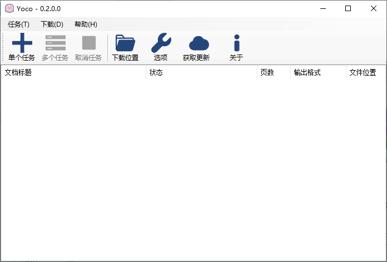The image size is (387, 262).
Task: Open the 下载(D) menu
Action: (x=52, y=24)
